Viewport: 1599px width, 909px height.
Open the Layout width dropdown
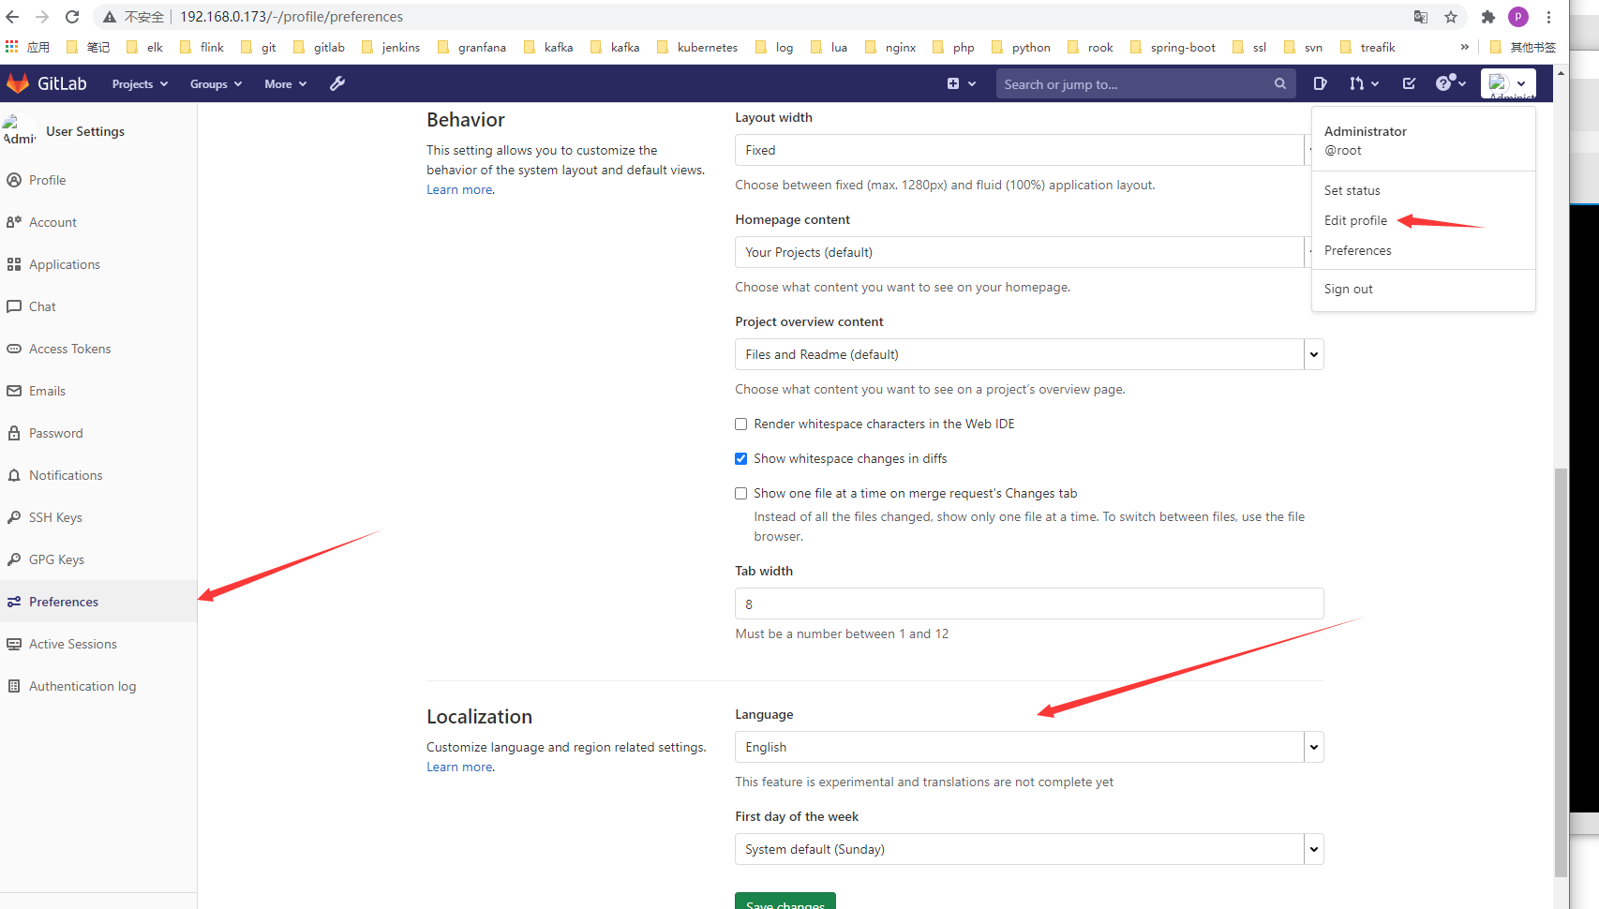pos(1023,150)
